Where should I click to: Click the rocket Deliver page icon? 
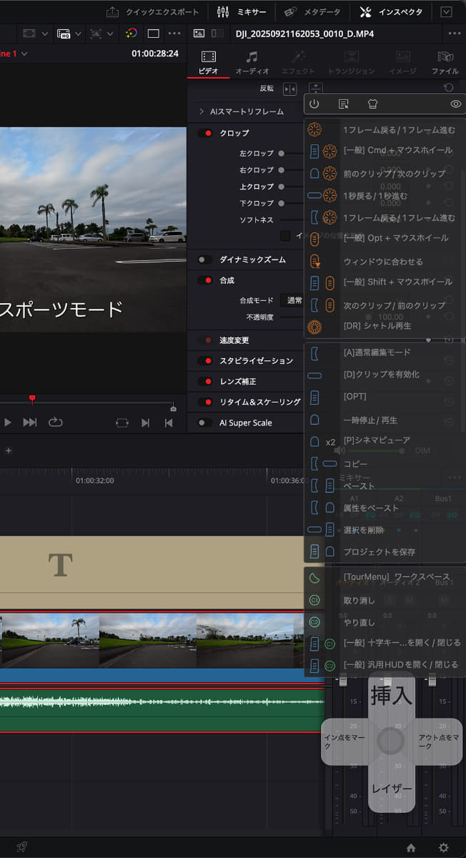22,847
